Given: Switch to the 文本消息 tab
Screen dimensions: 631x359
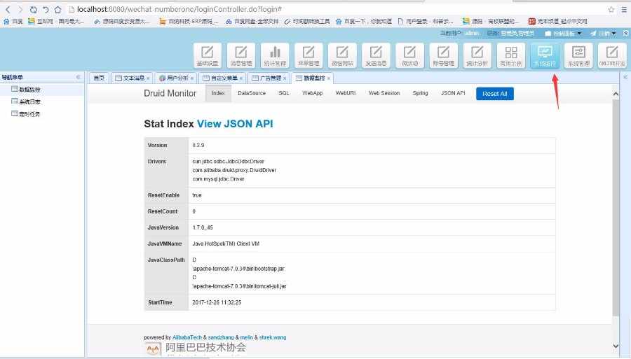Looking at the screenshot, I should pos(130,78).
